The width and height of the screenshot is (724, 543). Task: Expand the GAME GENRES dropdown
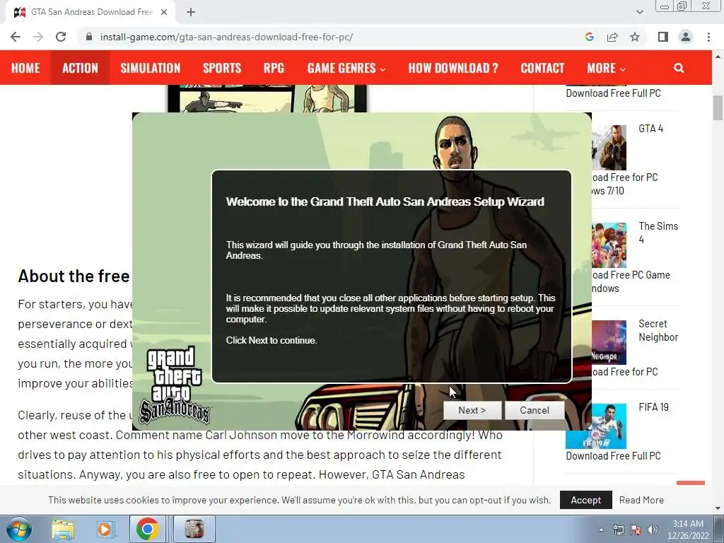pyautogui.click(x=346, y=68)
